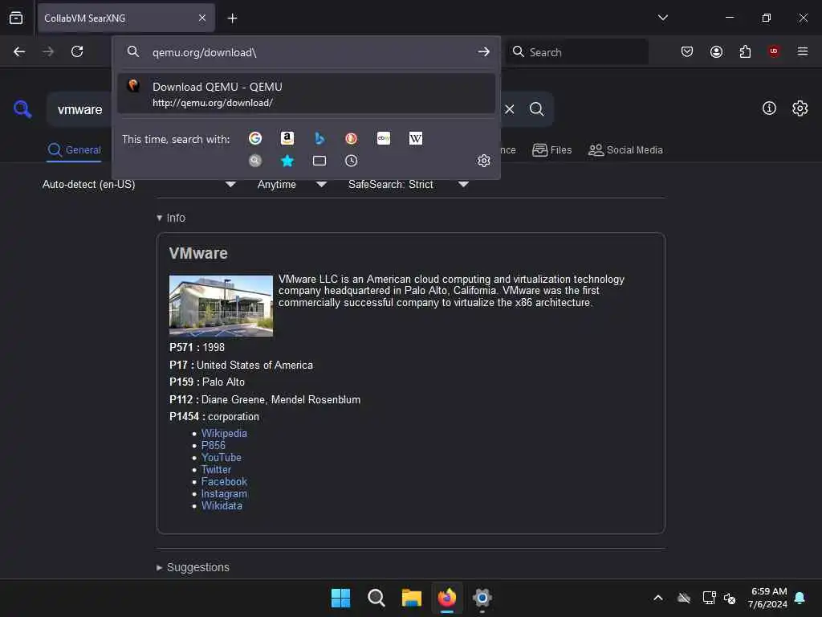Switch to the Files category tab
This screenshot has height=617, width=822.
551,150
